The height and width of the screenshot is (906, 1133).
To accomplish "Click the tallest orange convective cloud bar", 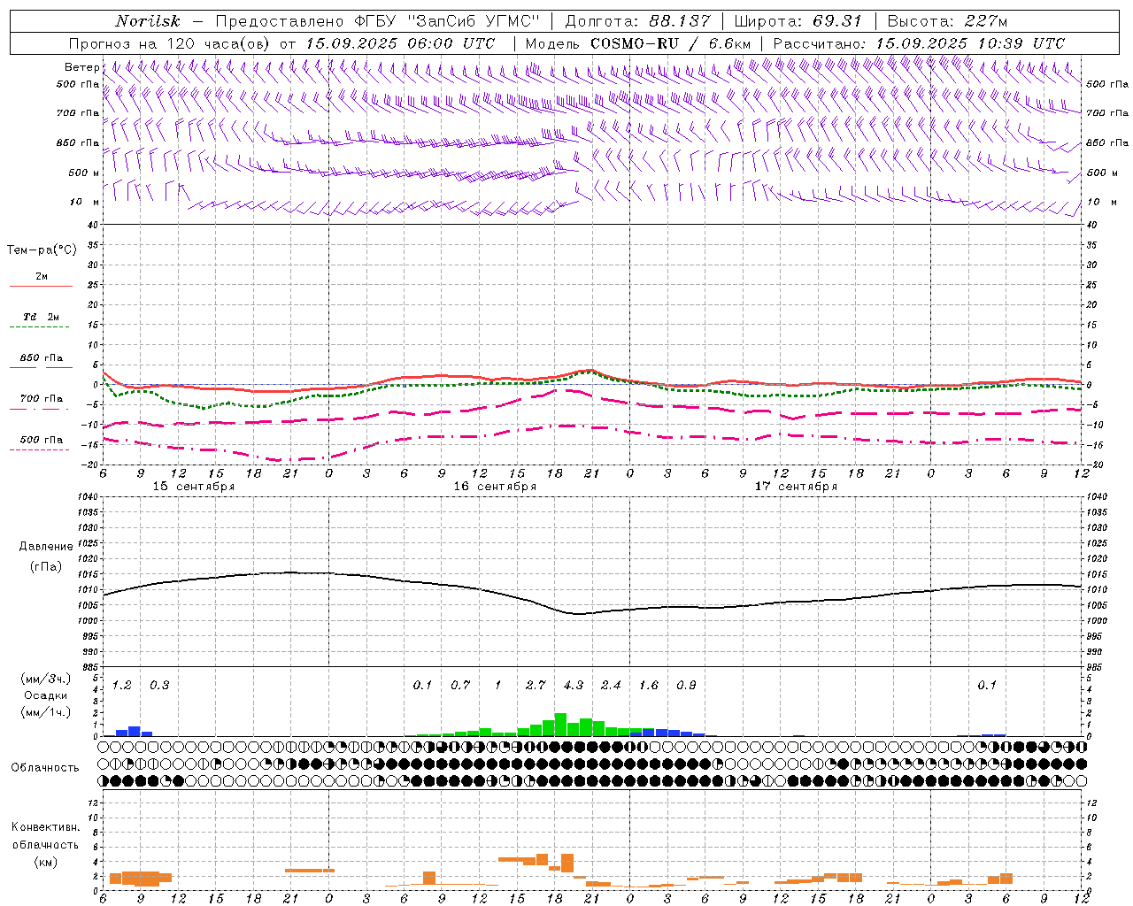I will (567, 863).
